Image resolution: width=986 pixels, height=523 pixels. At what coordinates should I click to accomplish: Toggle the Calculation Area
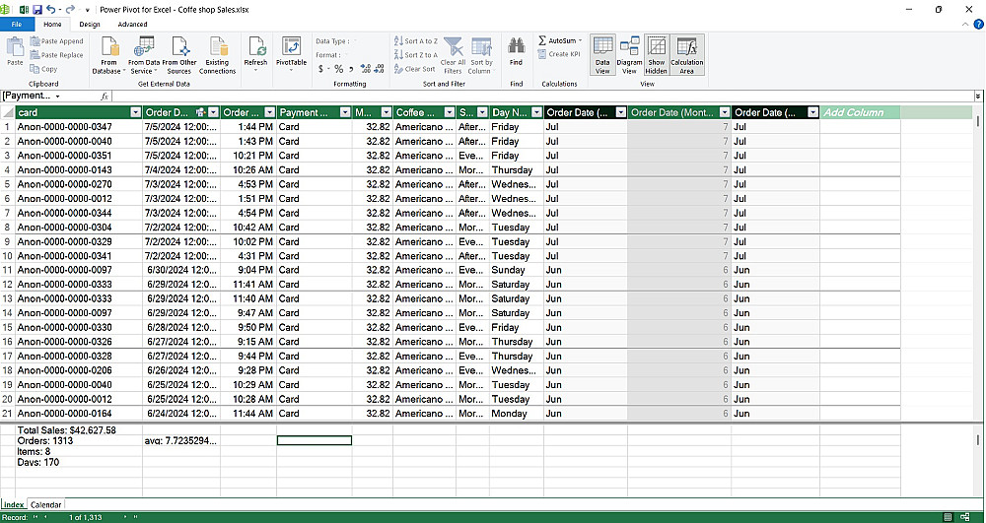[686, 55]
